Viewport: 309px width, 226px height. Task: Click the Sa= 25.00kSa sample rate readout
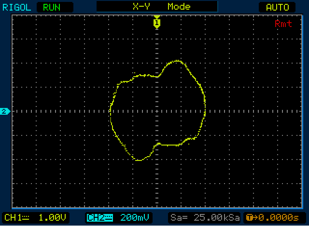pos(205,218)
